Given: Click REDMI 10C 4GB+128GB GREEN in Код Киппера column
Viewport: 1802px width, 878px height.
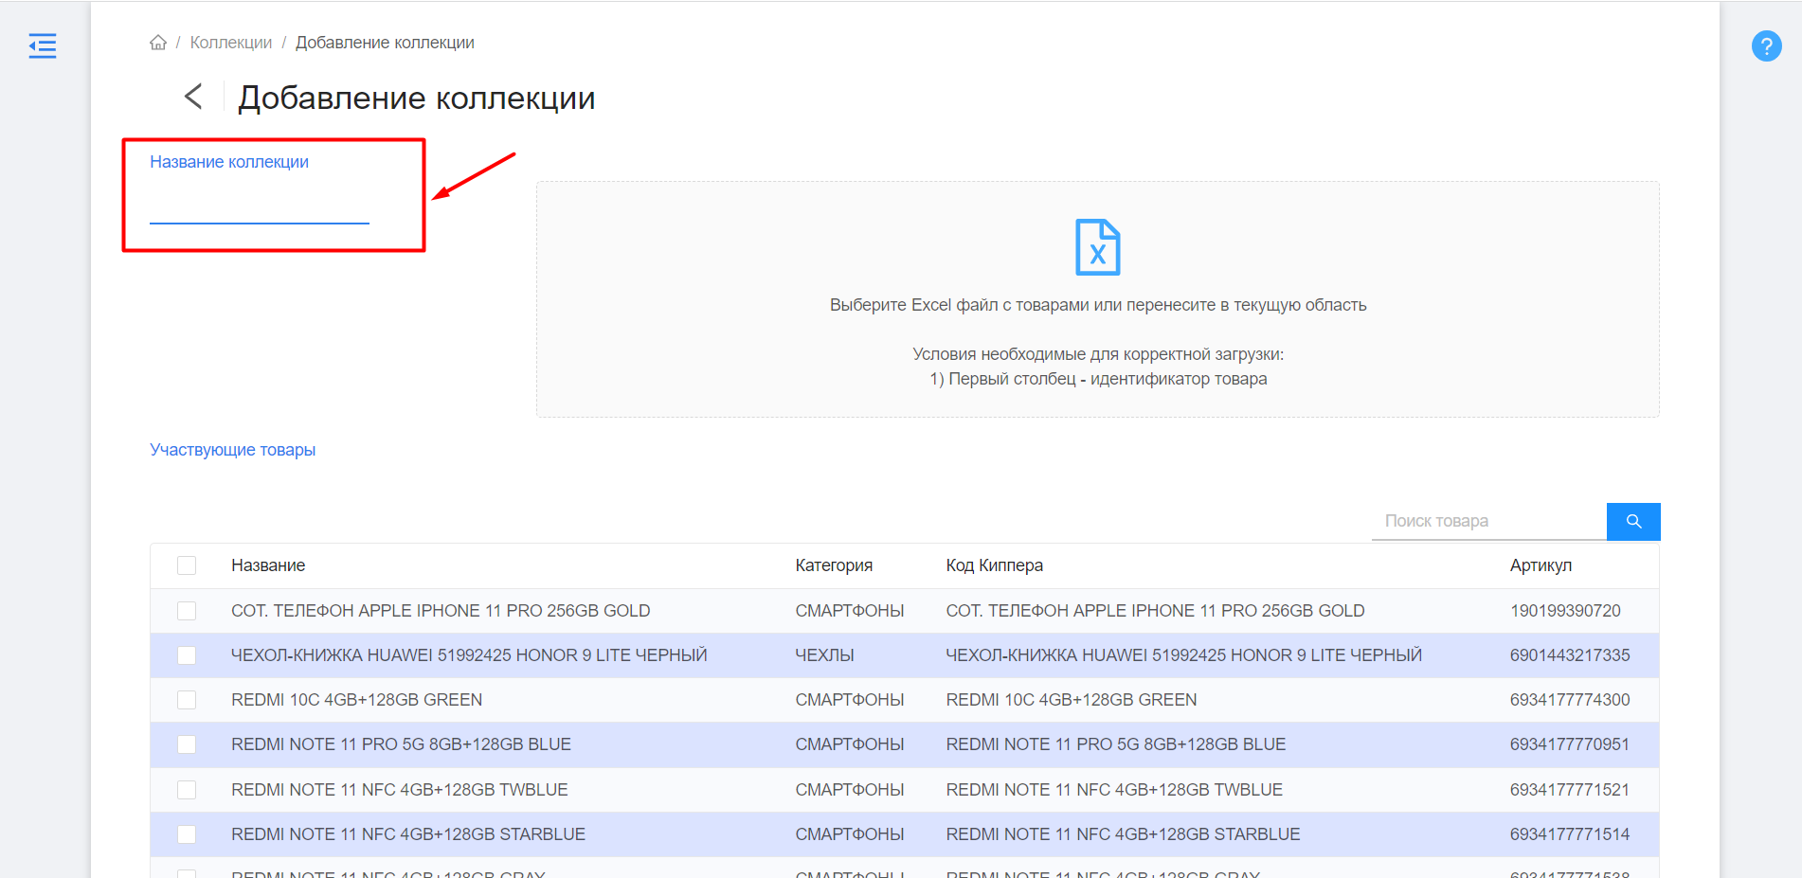Looking at the screenshot, I should pos(1072,700).
